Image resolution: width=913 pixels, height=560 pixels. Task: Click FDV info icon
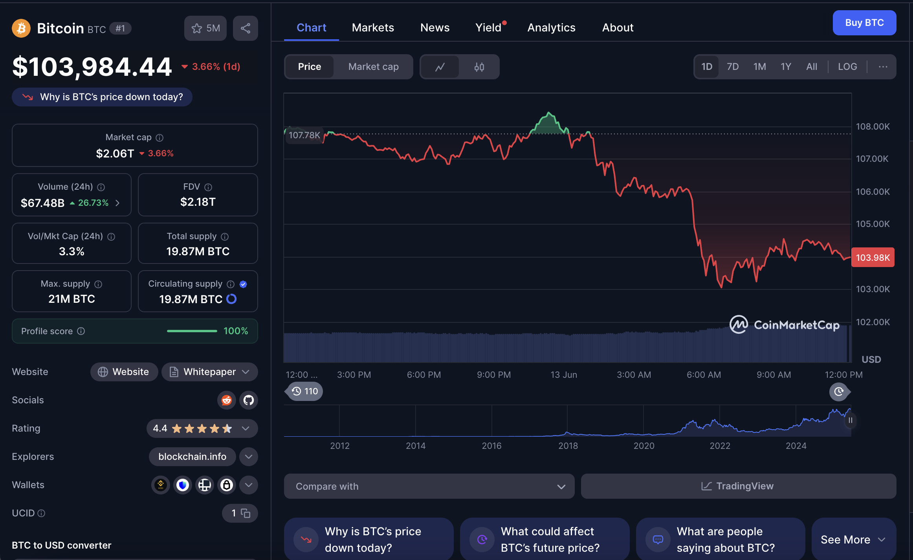pos(208,187)
